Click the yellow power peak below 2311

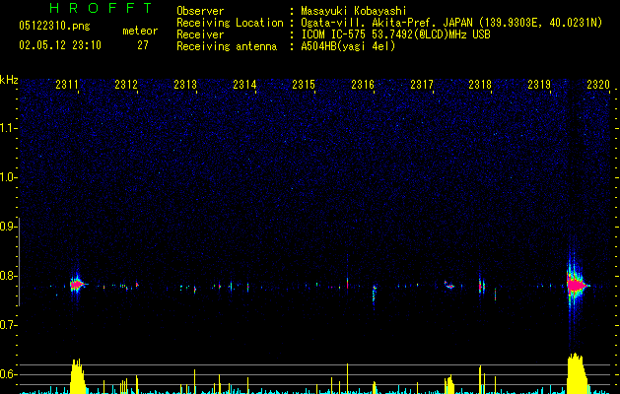78,376
